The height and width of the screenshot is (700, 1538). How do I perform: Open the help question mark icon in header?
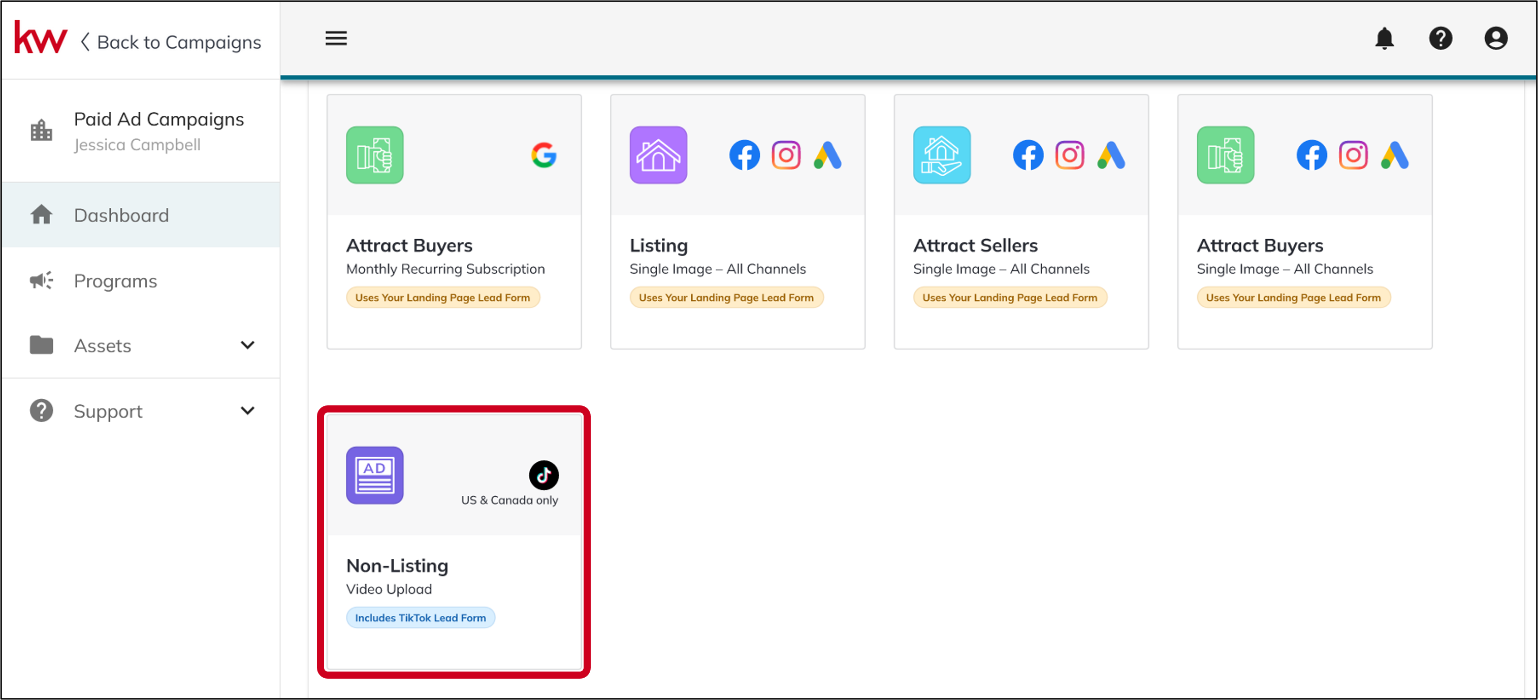[1440, 39]
